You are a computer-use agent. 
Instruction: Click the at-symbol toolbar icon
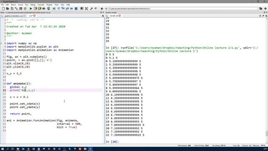click(x=25, y=8)
